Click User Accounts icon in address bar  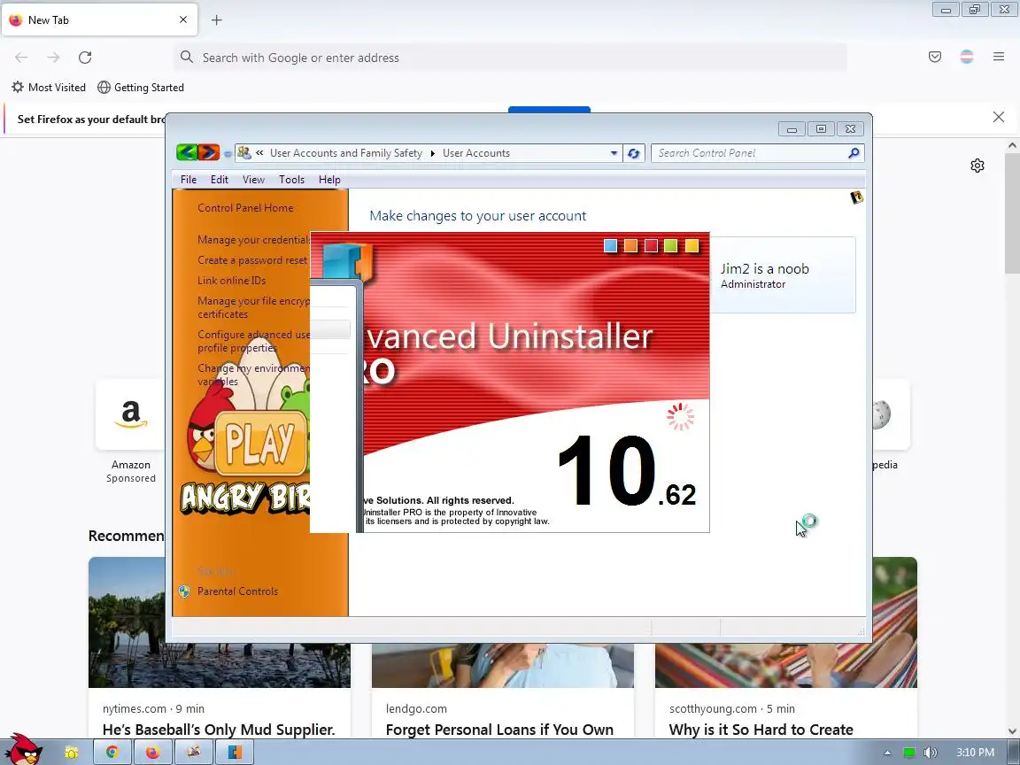tap(244, 153)
